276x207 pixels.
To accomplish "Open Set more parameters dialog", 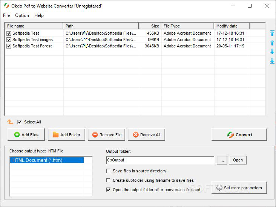I will pyautogui.click(x=239, y=188).
